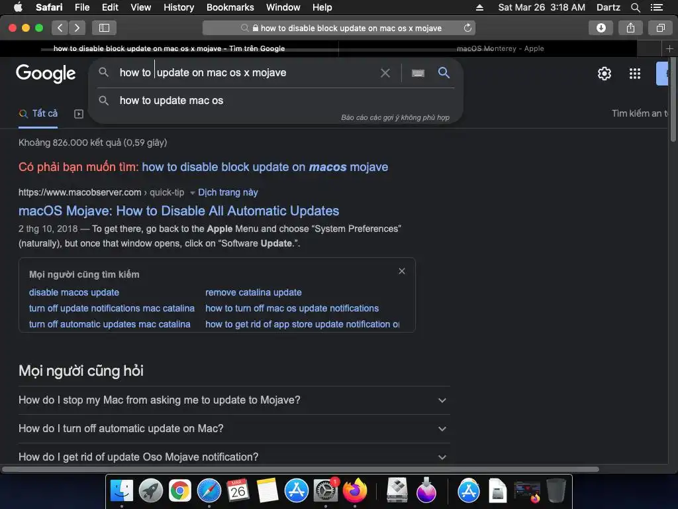Open Finder from the Dock

(x=122, y=491)
